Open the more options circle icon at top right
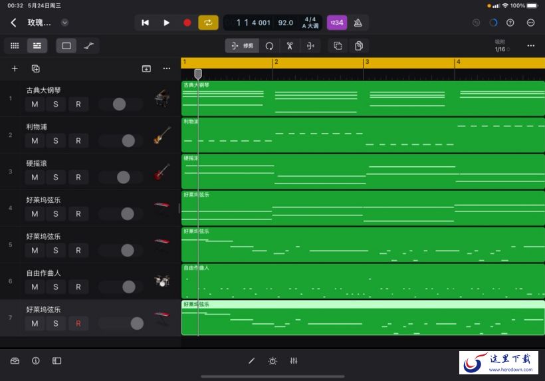This screenshot has width=545, height=381. click(x=531, y=23)
